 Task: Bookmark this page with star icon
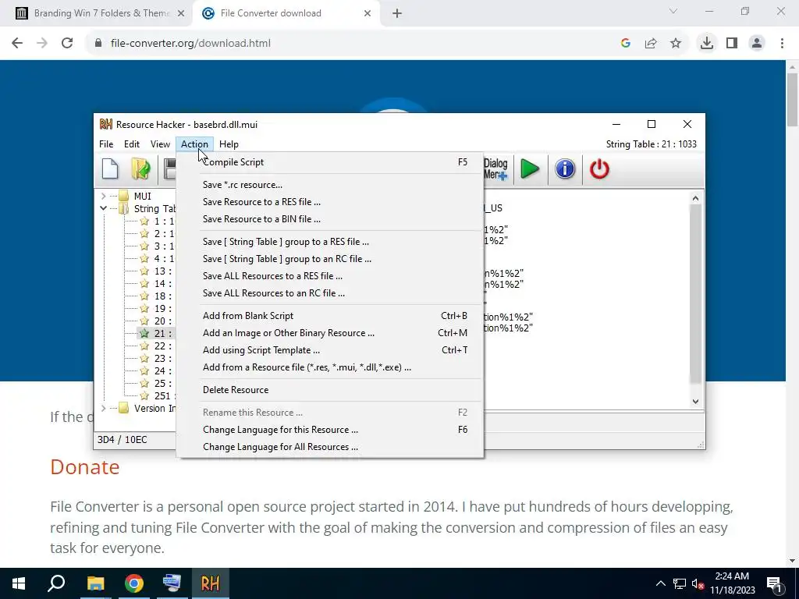pos(676,44)
